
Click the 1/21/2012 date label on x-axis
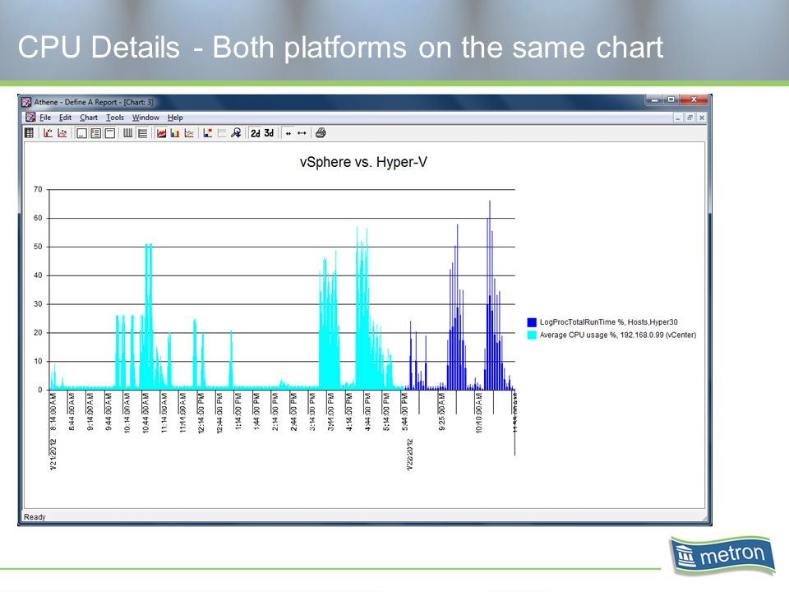point(53,455)
